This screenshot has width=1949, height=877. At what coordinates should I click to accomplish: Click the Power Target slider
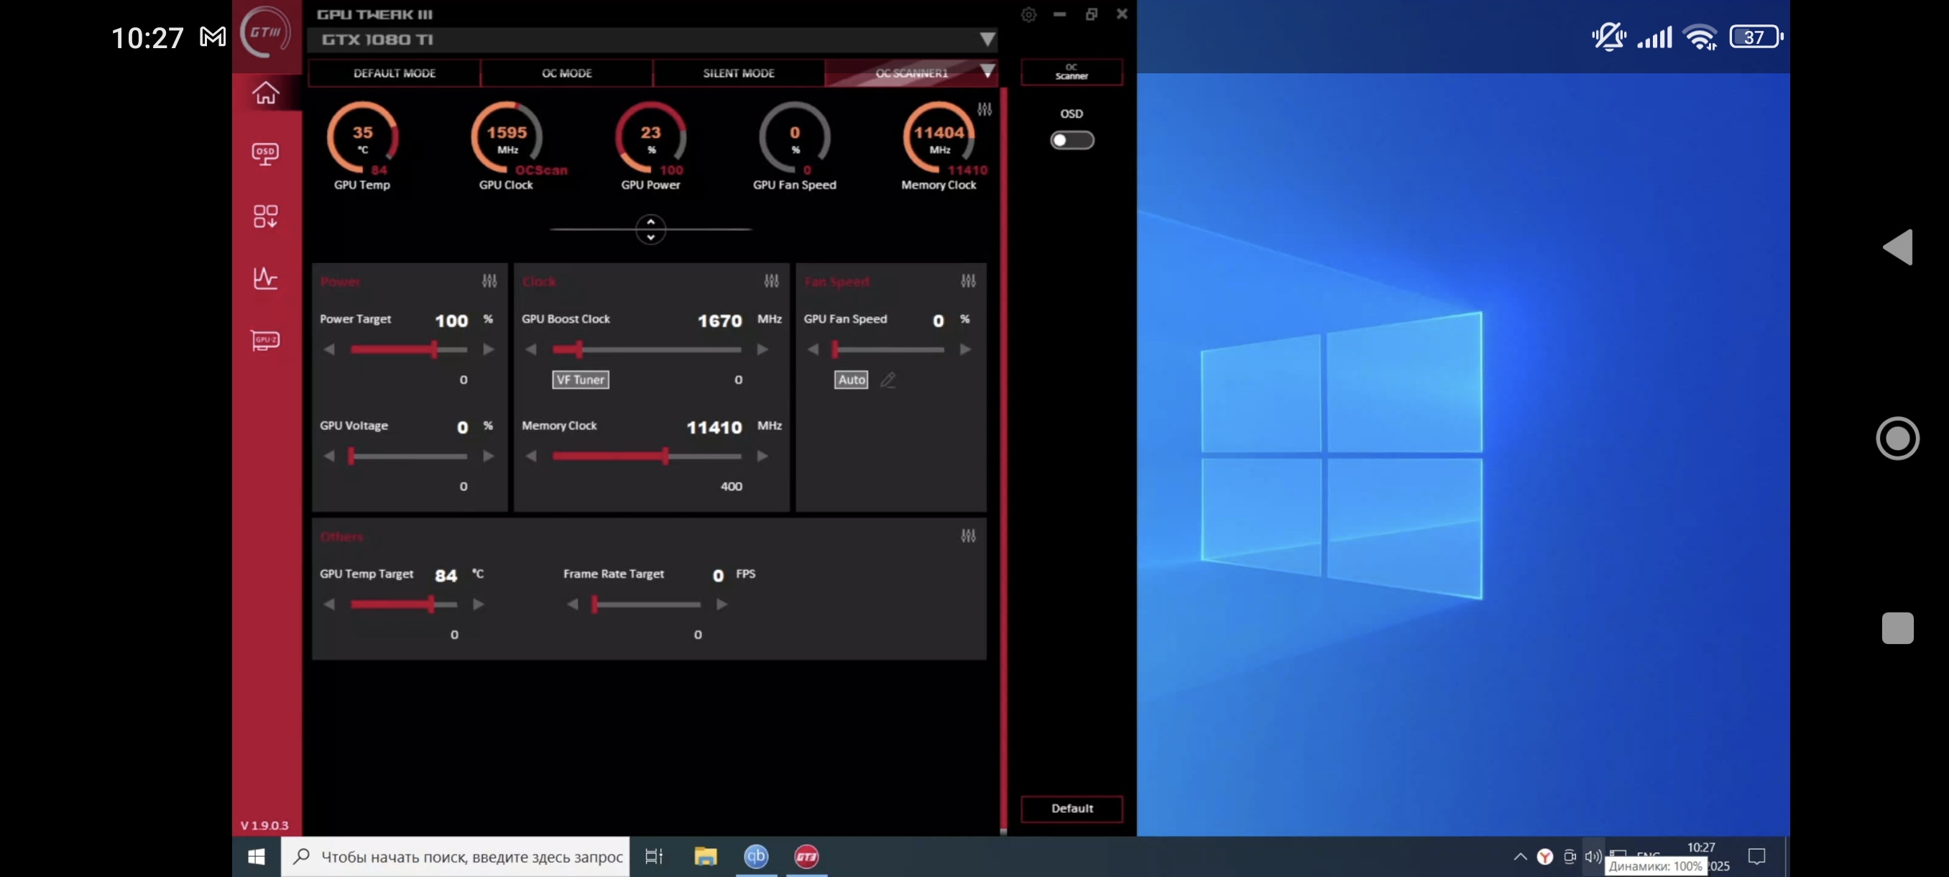pos(409,349)
